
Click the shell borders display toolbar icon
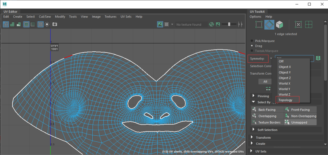pyautogui.click(x=33, y=24)
